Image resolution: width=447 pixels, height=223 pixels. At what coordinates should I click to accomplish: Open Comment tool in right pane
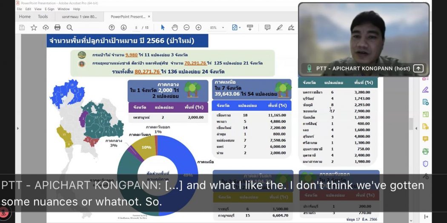[425, 139]
